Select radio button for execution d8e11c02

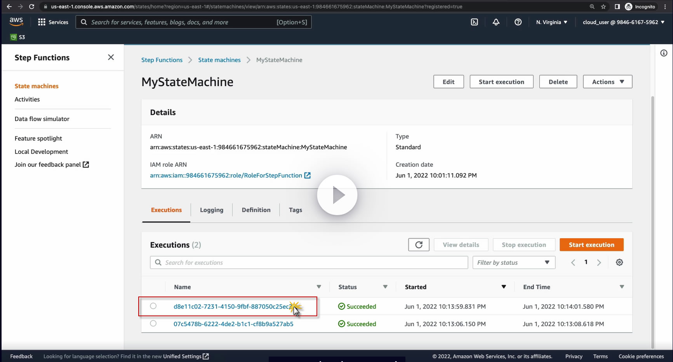[153, 306]
